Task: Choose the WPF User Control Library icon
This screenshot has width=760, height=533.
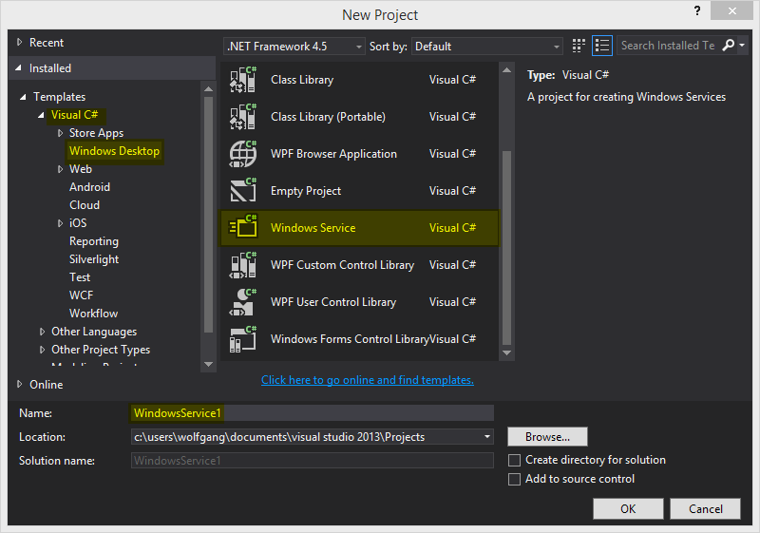Action: [243, 302]
